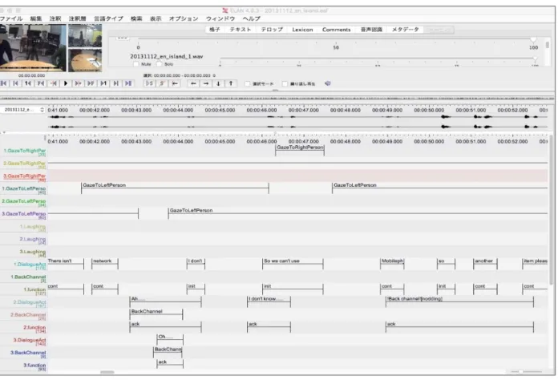Open the オプション menu

[x=184, y=18]
